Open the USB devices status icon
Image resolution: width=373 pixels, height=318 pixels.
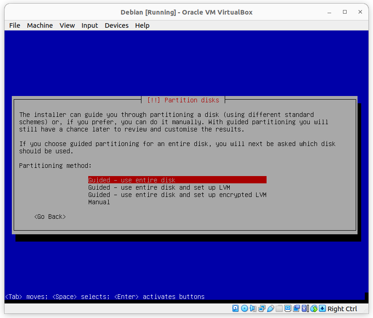[270, 308]
